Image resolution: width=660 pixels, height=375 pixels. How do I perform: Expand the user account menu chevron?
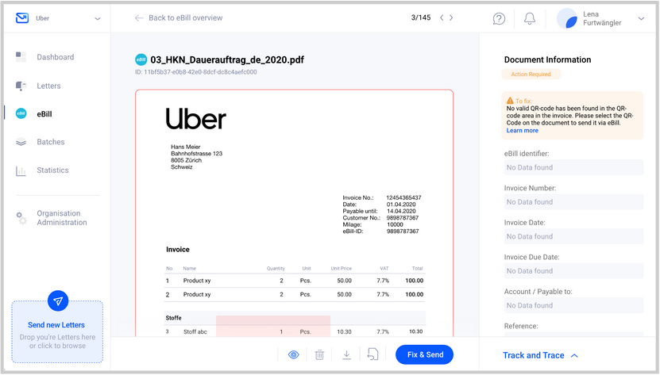click(641, 18)
